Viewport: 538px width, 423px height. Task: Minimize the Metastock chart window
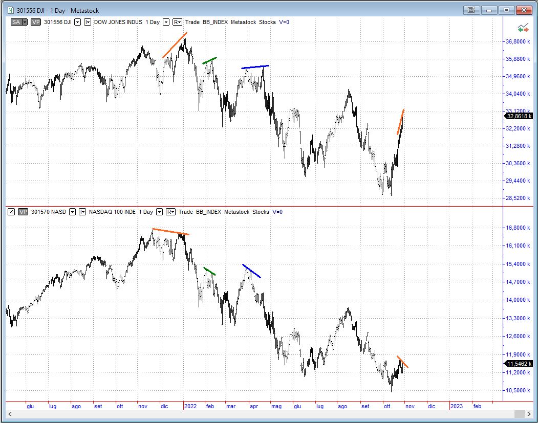click(489, 10)
